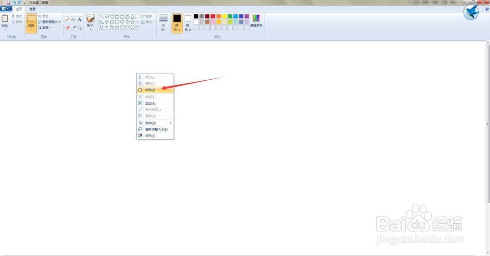The image size is (490, 256).
Task: Click the Brushes (刷子) icon
Action: 90,19
